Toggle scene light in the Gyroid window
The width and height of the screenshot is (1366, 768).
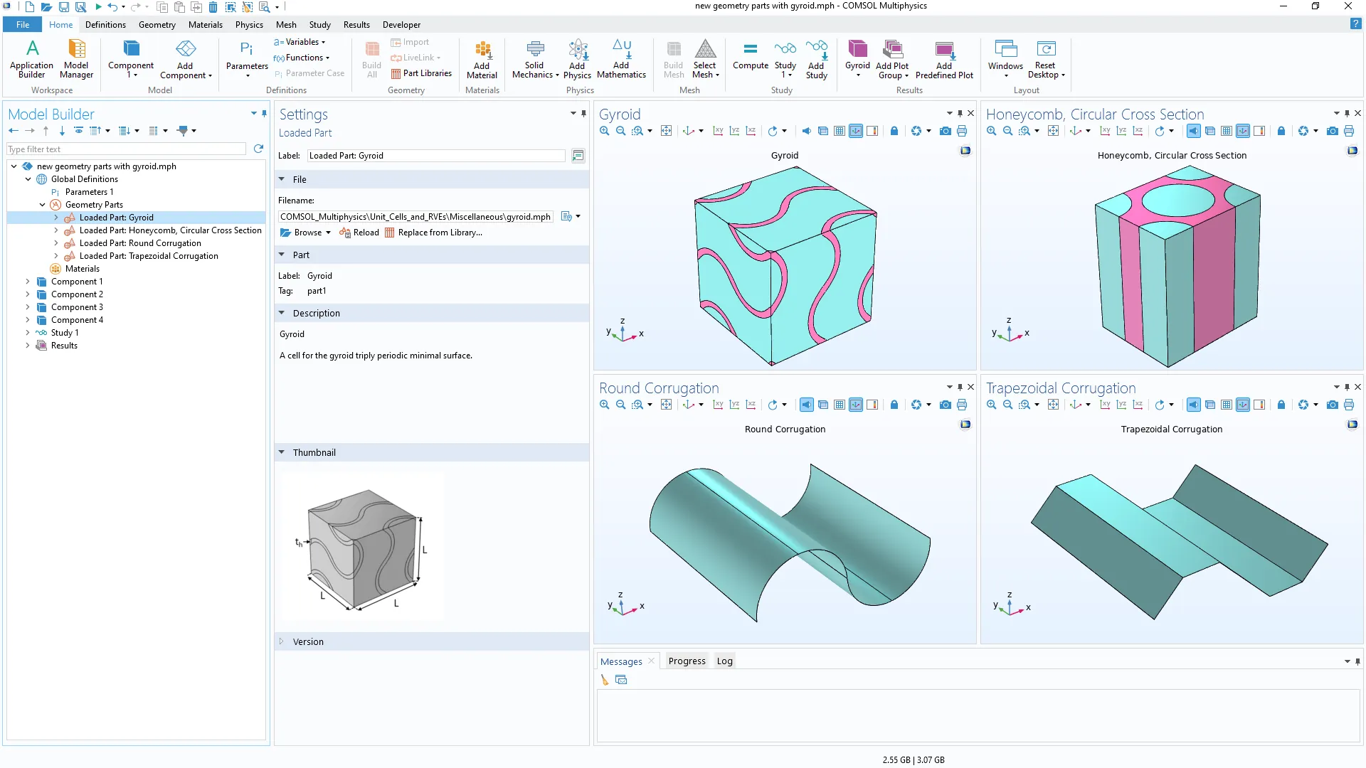pos(806,131)
